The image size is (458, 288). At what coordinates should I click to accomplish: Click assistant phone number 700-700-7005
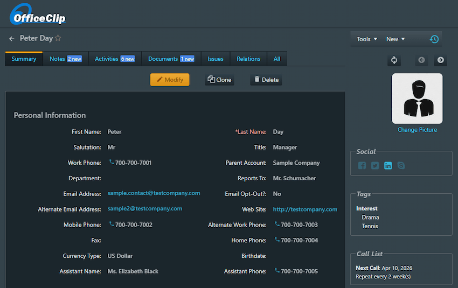coord(299,271)
